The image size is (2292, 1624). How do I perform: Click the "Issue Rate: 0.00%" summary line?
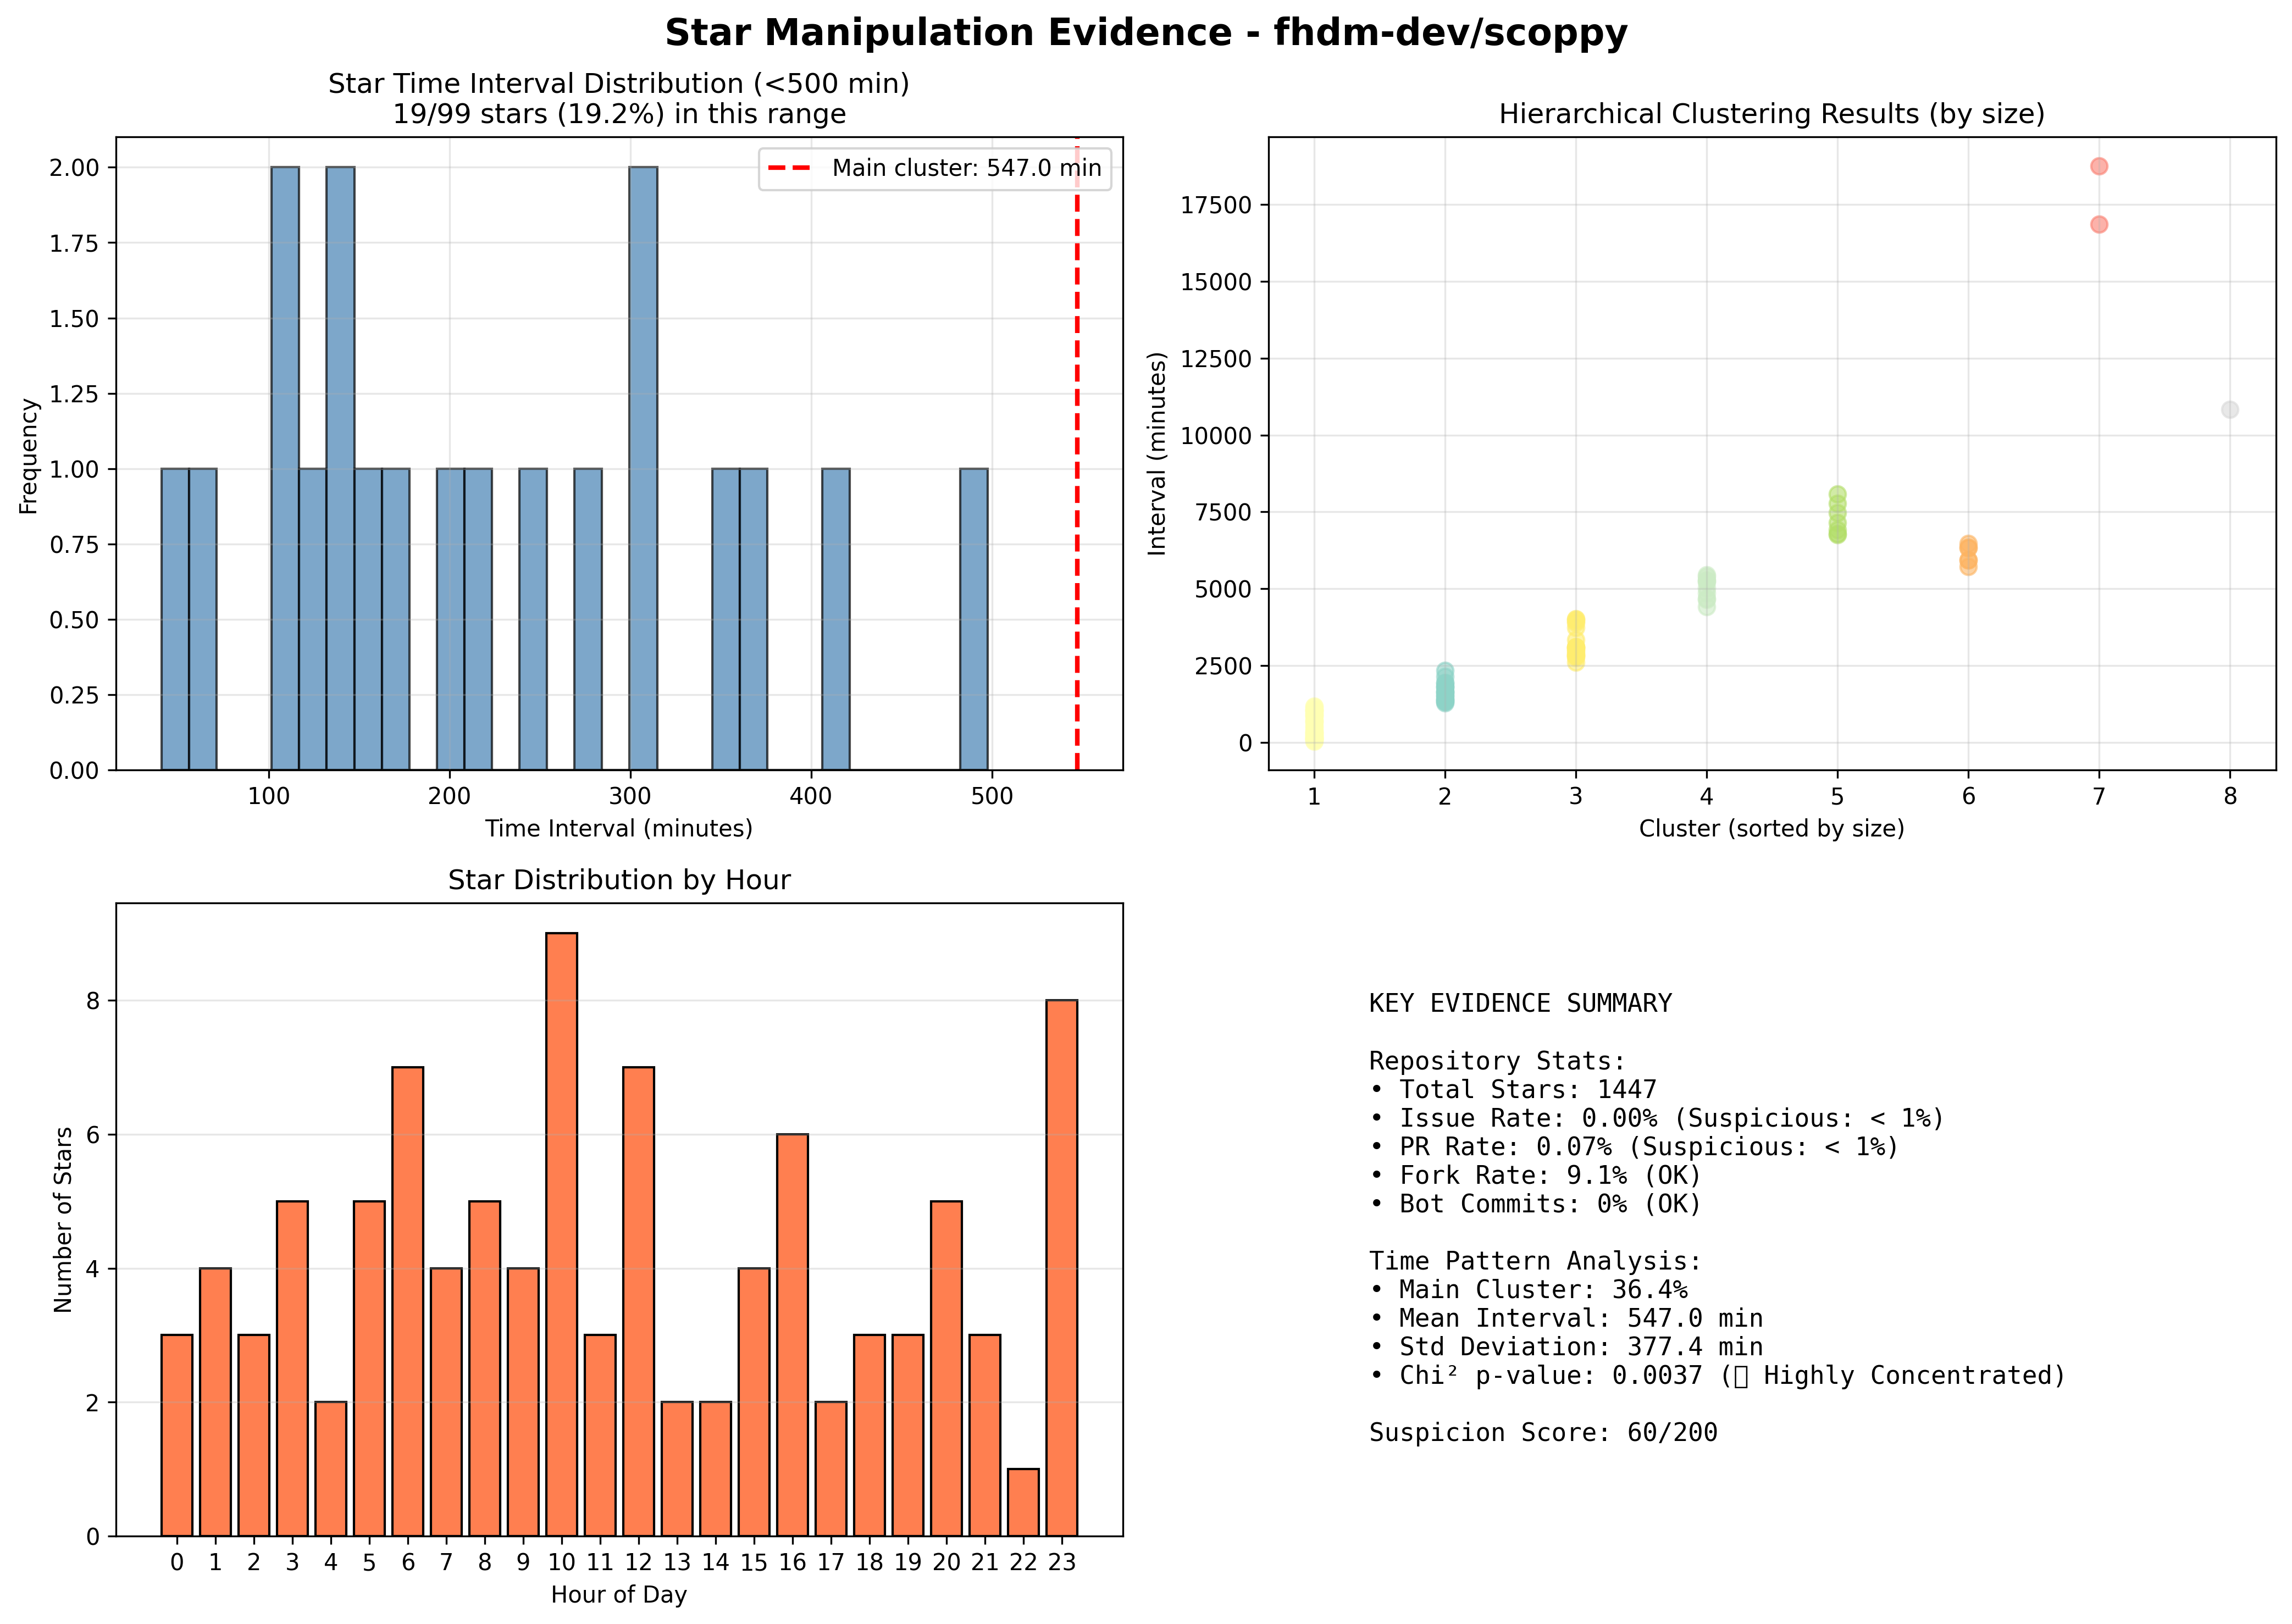pos(1657,1118)
